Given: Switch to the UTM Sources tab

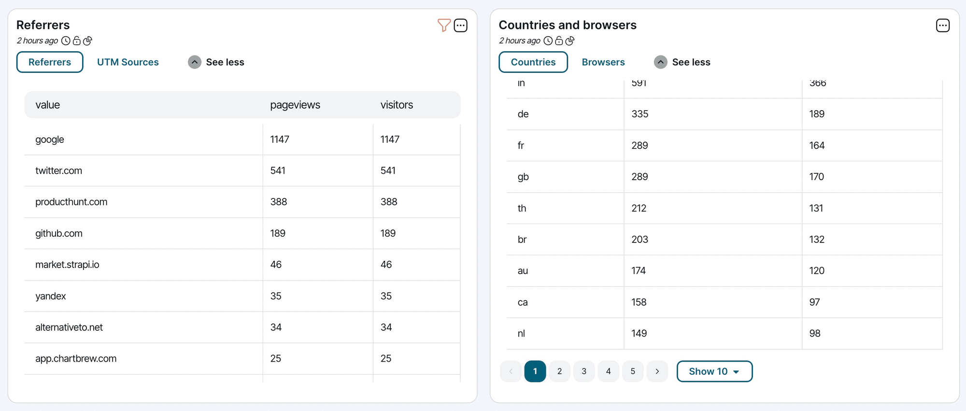Looking at the screenshot, I should pyautogui.click(x=128, y=62).
